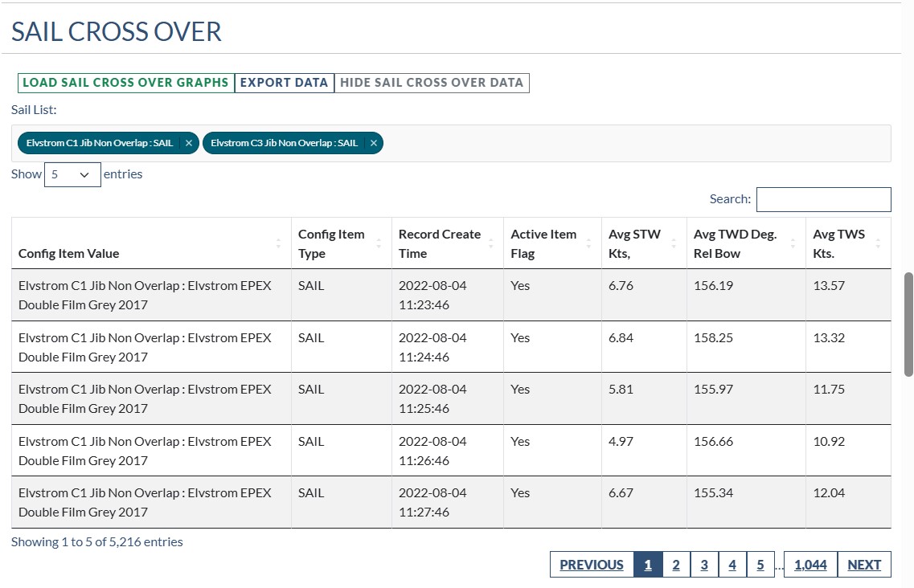
Task: Click Load Sail Cross Over Graphs
Action: 125,83
